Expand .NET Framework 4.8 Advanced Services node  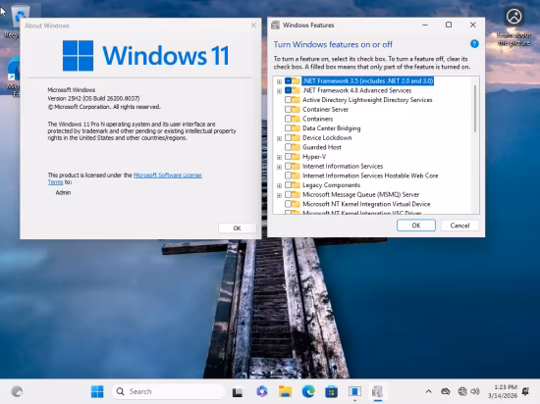point(279,91)
